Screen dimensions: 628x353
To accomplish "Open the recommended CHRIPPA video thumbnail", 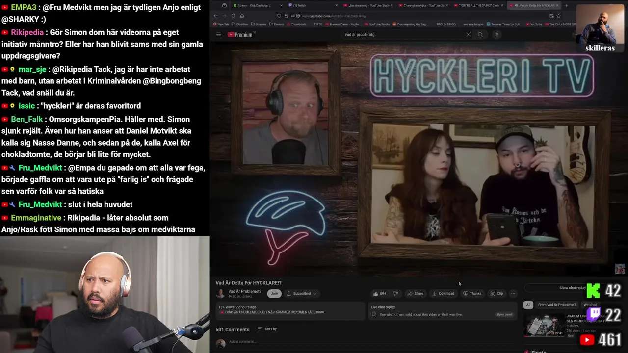I will point(543,326).
